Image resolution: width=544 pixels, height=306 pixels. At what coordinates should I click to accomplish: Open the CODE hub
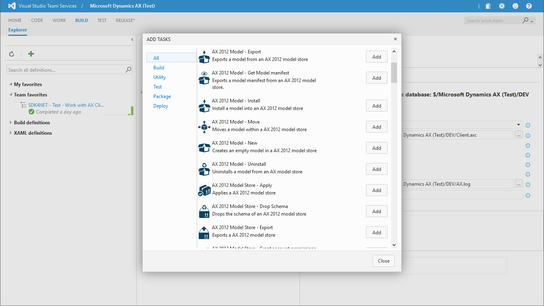tap(37, 20)
